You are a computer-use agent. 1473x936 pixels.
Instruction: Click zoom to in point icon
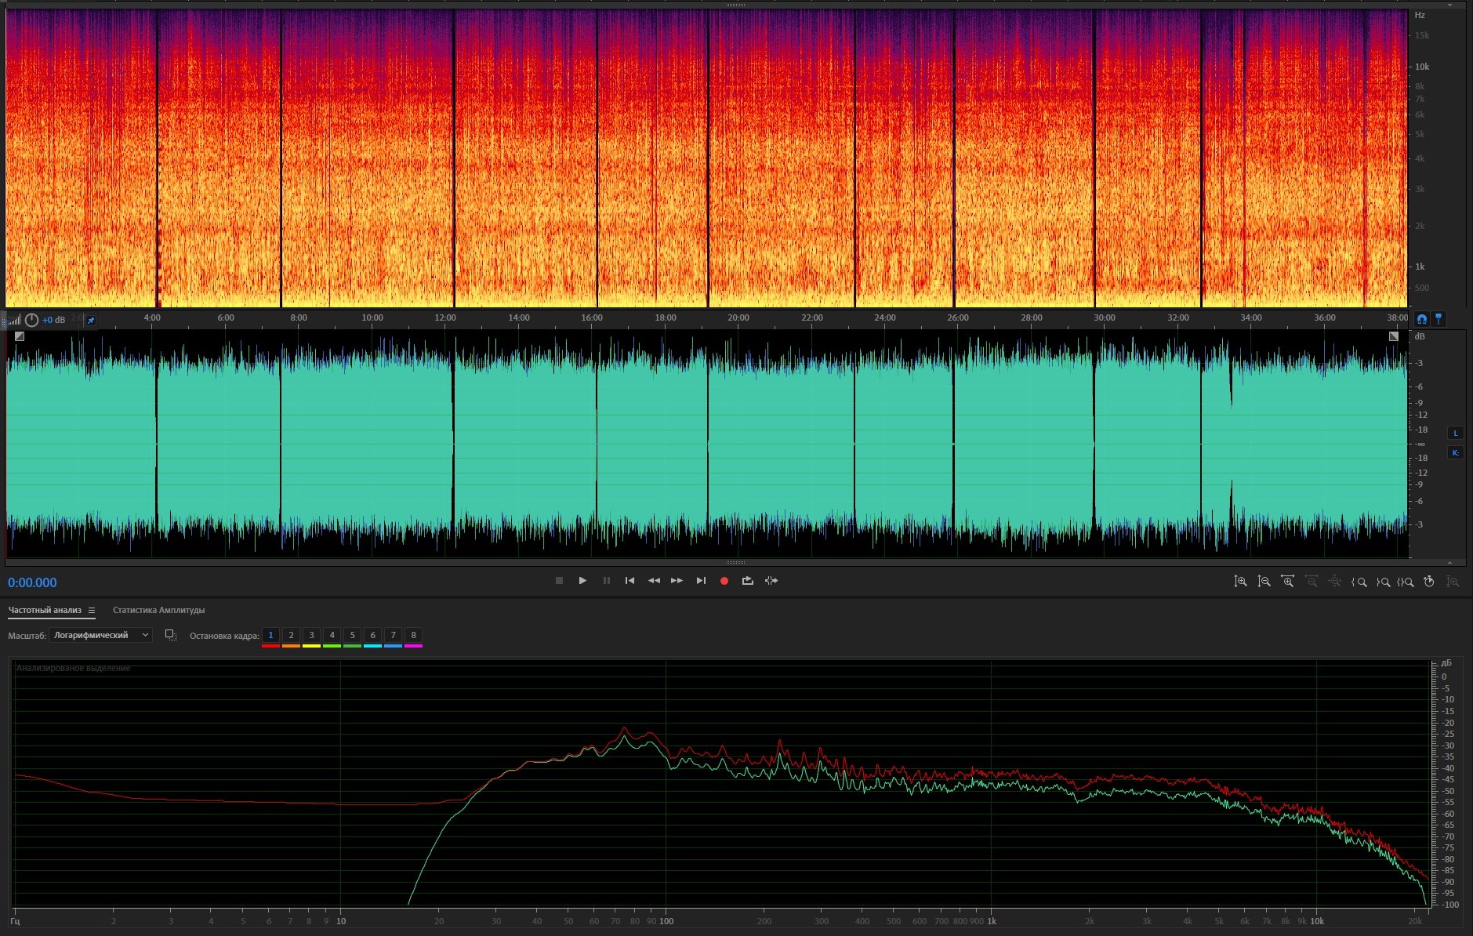coord(1359,582)
